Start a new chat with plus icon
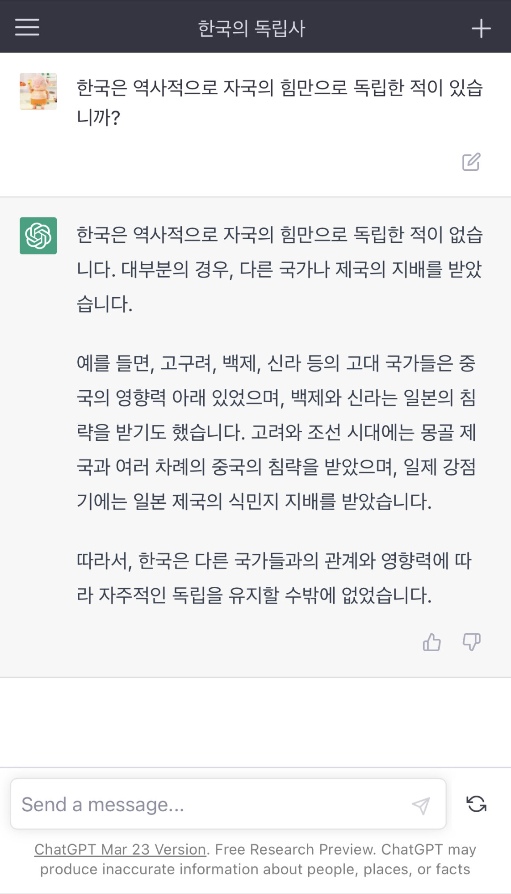The height and width of the screenshot is (894, 511). tap(481, 29)
